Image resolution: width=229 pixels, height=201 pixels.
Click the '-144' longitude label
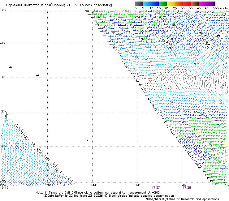coord(92,185)
